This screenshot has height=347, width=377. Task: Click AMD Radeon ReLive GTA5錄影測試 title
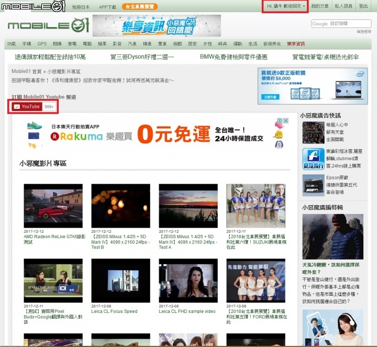point(54,239)
